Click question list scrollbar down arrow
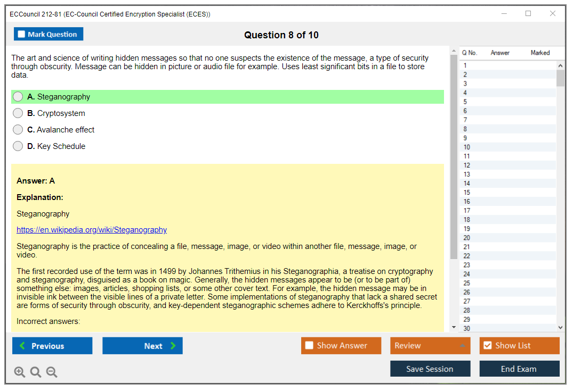 [560, 328]
